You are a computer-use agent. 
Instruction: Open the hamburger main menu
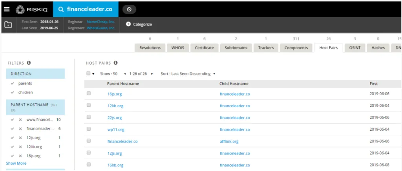click(x=7, y=9)
